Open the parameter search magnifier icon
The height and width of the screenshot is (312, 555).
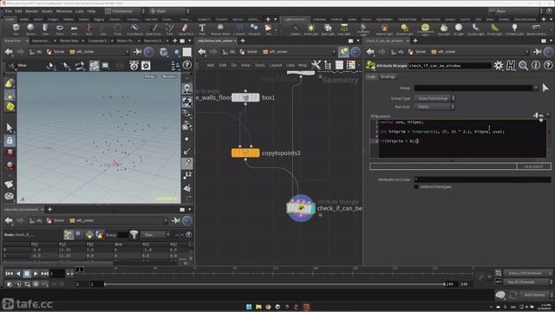click(523, 66)
